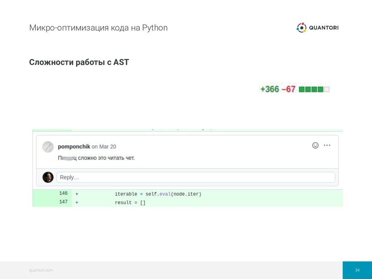Screen dimensions: 372x279
Task: Focus the Reply… input field
Action: (x=196, y=177)
